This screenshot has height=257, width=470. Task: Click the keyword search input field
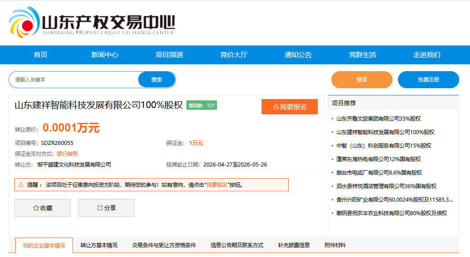point(74,80)
